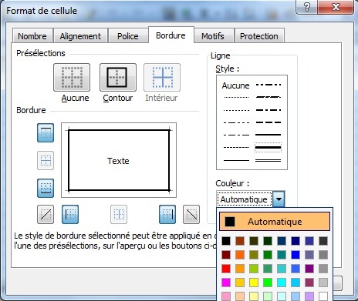Screen dimensions: 358x301
Task: Select the Bordure tab
Action: (x=171, y=35)
